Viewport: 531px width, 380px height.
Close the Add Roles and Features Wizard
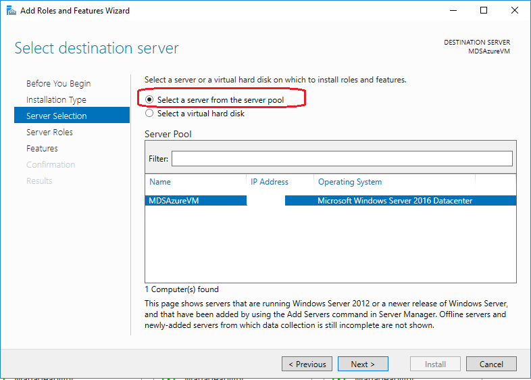click(515, 11)
